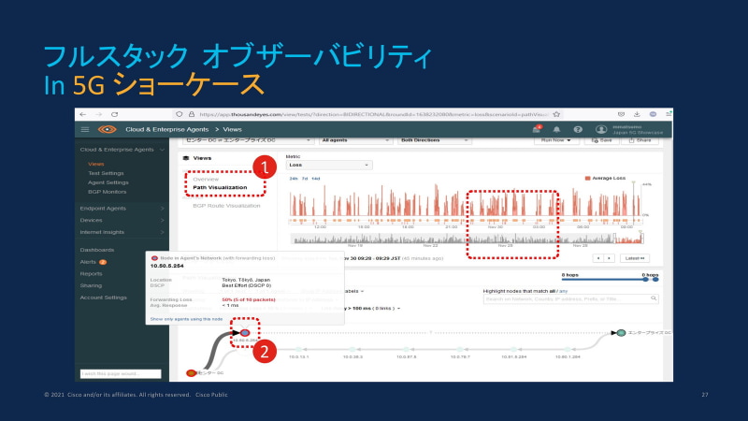Click the 'any' highlight match link

pos(564,291)
